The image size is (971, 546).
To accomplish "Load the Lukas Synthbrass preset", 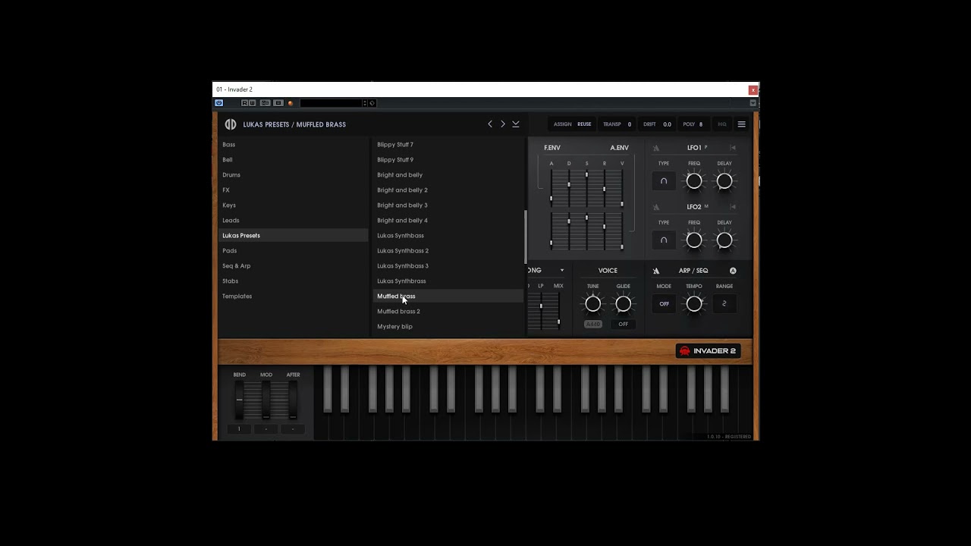I will (x=448, y=281).
